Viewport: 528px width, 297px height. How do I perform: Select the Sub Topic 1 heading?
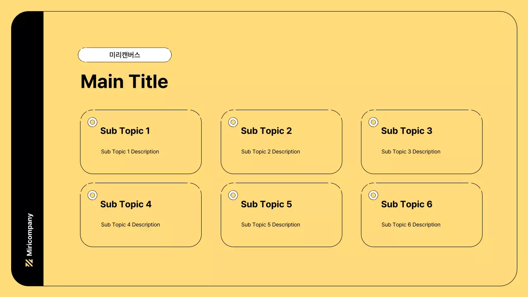point(125,131)
